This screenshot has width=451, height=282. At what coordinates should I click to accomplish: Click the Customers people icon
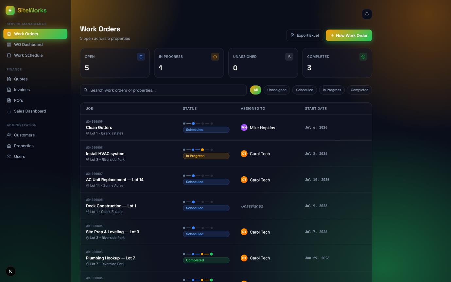pos(9,135)
